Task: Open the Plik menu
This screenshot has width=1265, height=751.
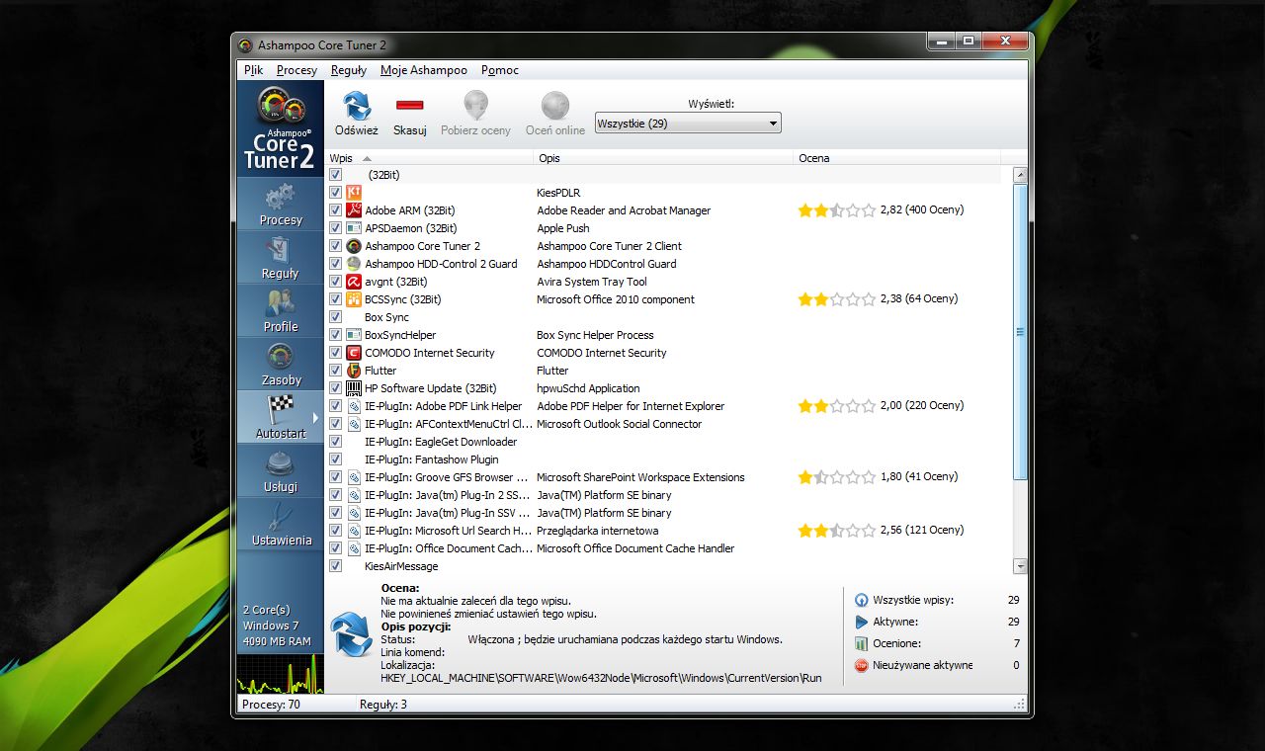Action: [253, 70]
